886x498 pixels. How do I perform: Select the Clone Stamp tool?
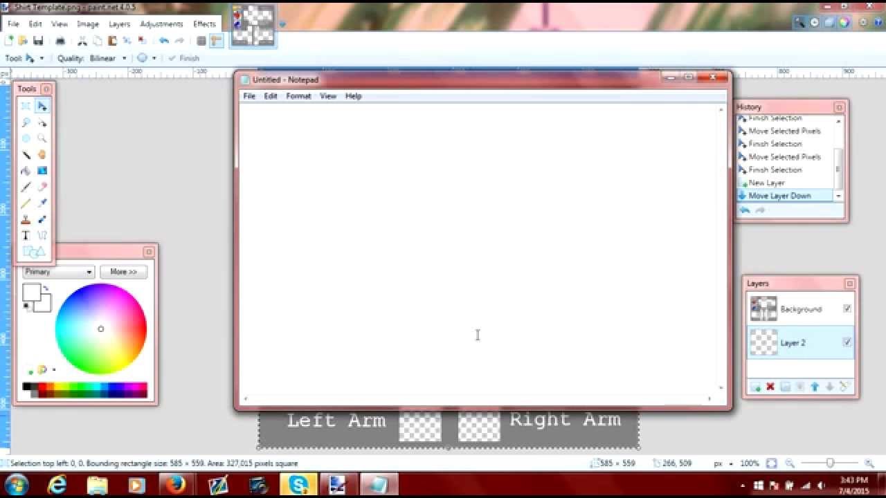click(x=26, y=219)
